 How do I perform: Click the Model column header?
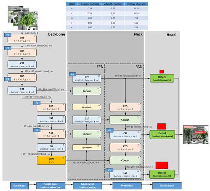pyautogui.click(x=72, y=4)
